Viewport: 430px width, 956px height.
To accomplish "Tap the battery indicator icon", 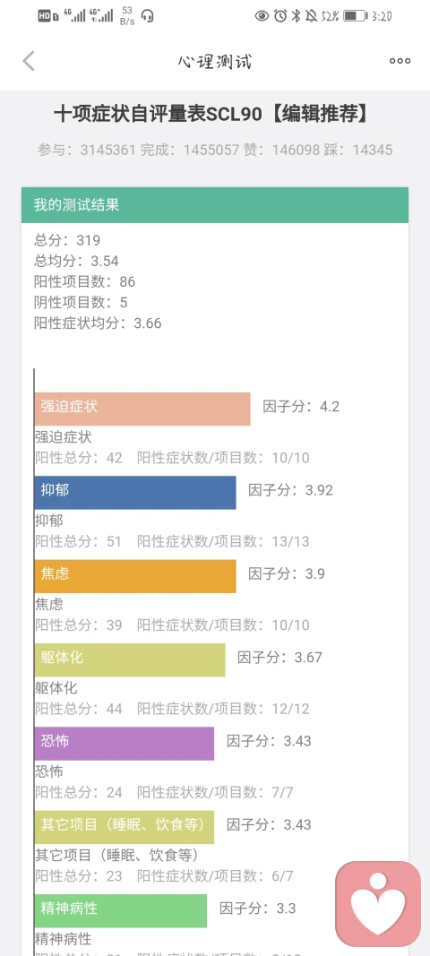I will pos(355,16).
